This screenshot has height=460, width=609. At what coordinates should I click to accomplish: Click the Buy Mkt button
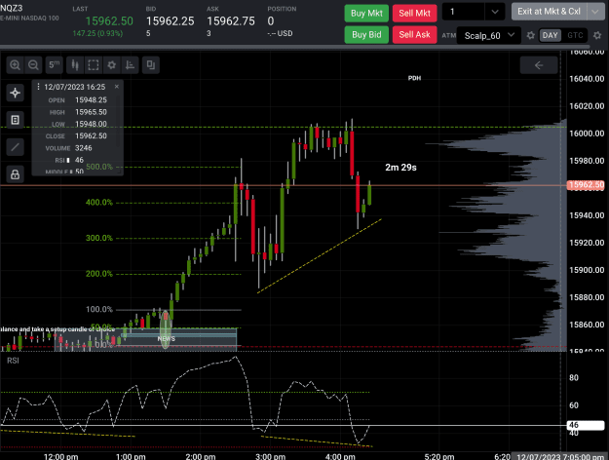pos(366,14)
